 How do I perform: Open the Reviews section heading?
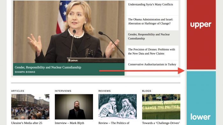tap(104, 91)
